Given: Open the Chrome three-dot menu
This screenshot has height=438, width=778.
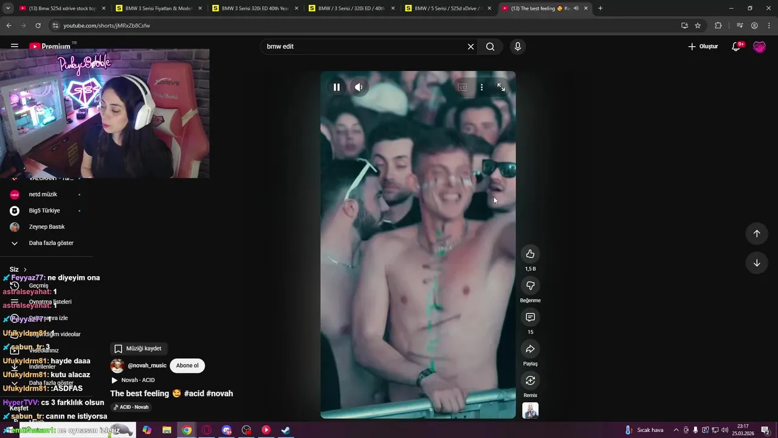Looking at the screenshot, I should [x=769, y=26].
